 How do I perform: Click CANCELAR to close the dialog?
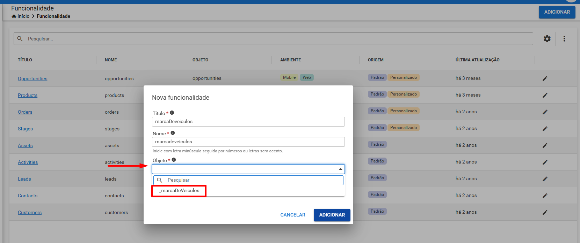293,215
